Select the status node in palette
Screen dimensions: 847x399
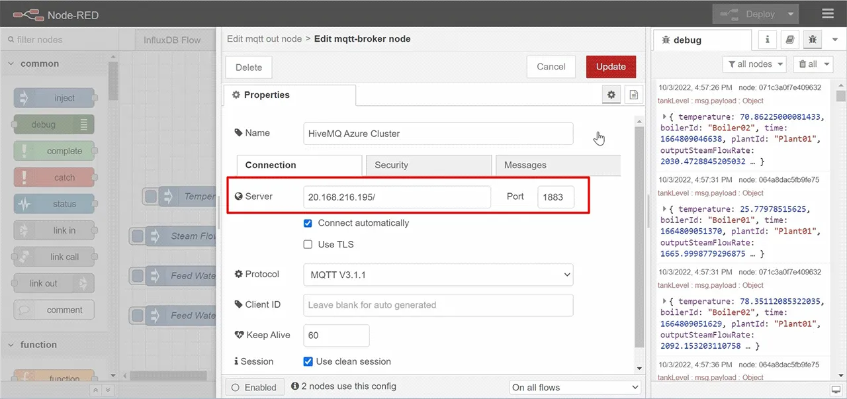click(x=54, y=204)
